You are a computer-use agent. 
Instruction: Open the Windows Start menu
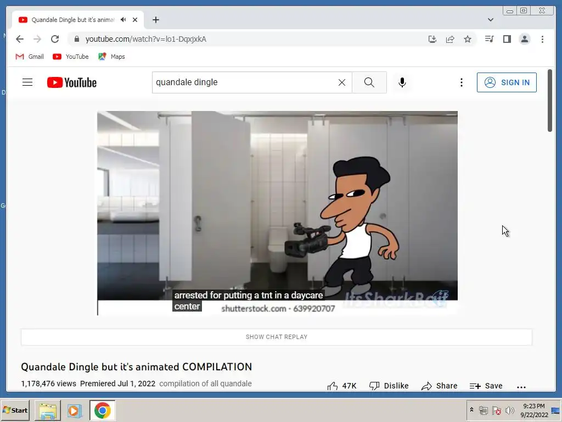click(15, 410)
